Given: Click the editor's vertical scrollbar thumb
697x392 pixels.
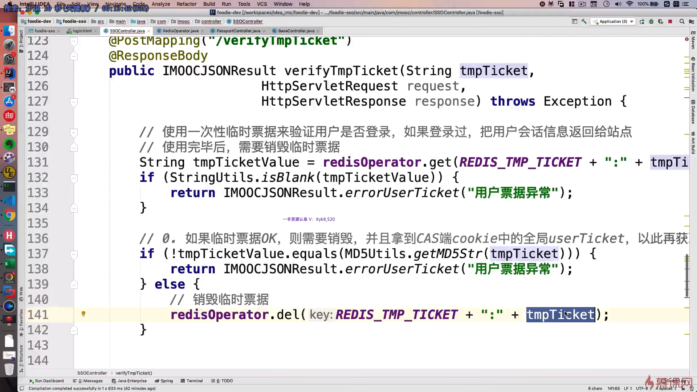Looking at the screenshot, I should (x=686, y=276).
